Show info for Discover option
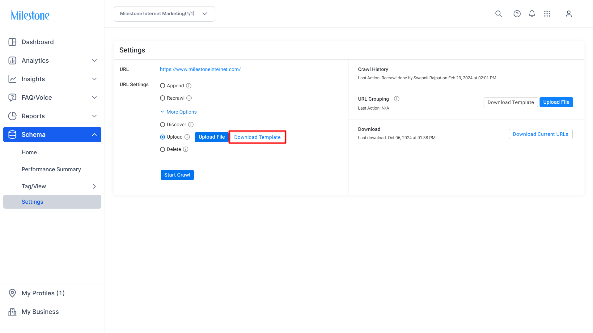 (x=191, y=125)
